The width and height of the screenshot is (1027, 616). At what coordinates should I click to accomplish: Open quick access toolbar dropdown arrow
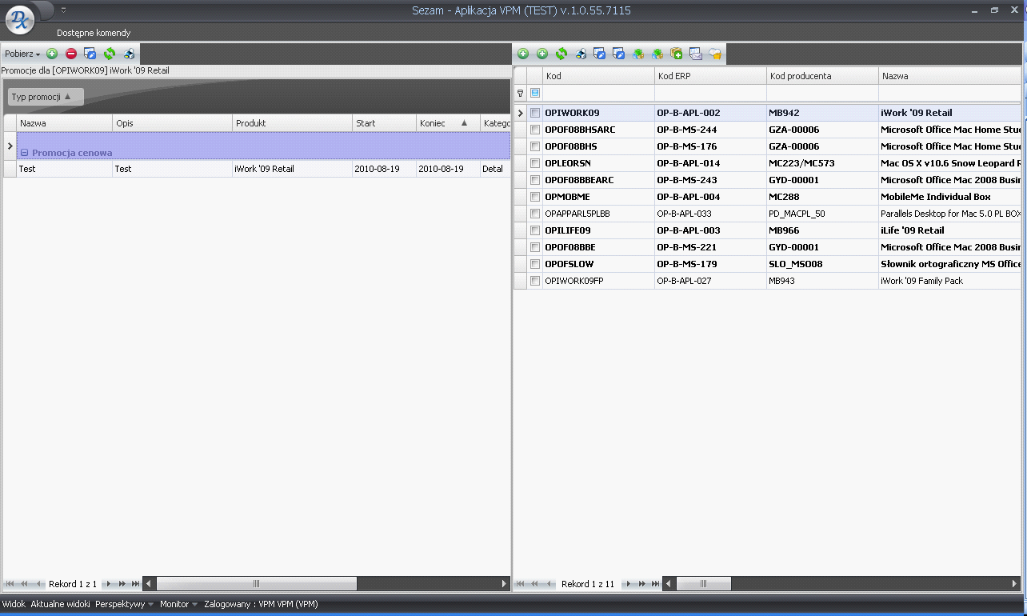click(63, 10)
